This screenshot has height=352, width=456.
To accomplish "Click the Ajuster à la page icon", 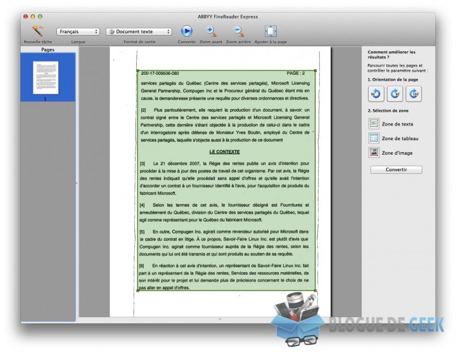I will (x=270, y=31).
